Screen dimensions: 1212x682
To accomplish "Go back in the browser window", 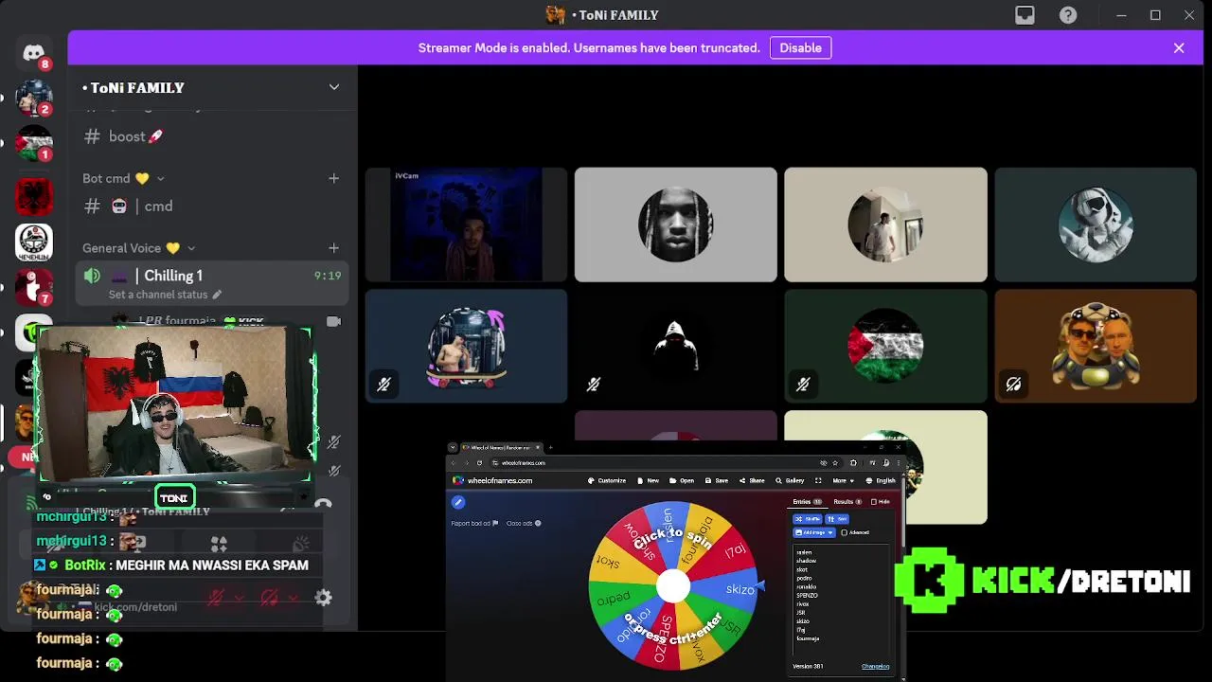I will coord(453,463).
